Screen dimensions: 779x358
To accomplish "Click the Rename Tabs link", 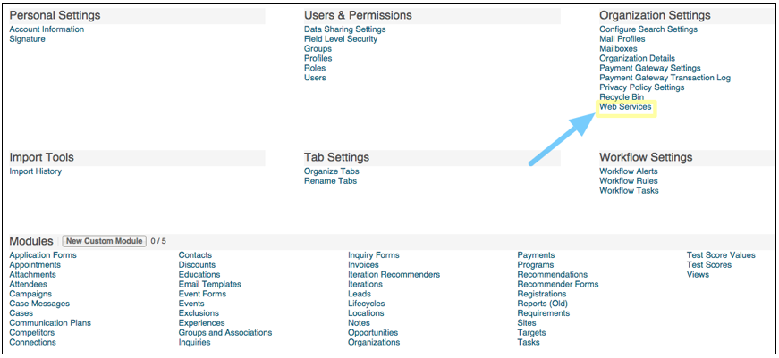I will point(330,181).
